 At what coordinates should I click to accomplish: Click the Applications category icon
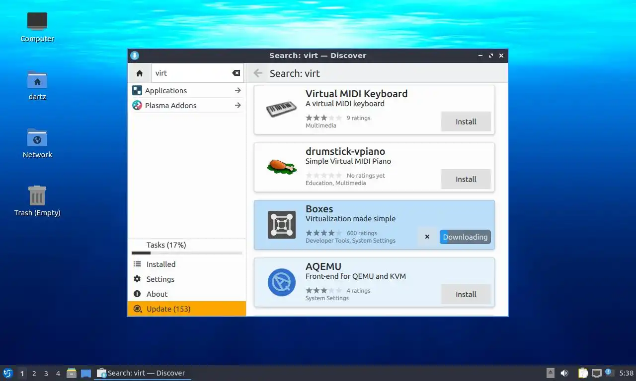[x=137, y=91]
